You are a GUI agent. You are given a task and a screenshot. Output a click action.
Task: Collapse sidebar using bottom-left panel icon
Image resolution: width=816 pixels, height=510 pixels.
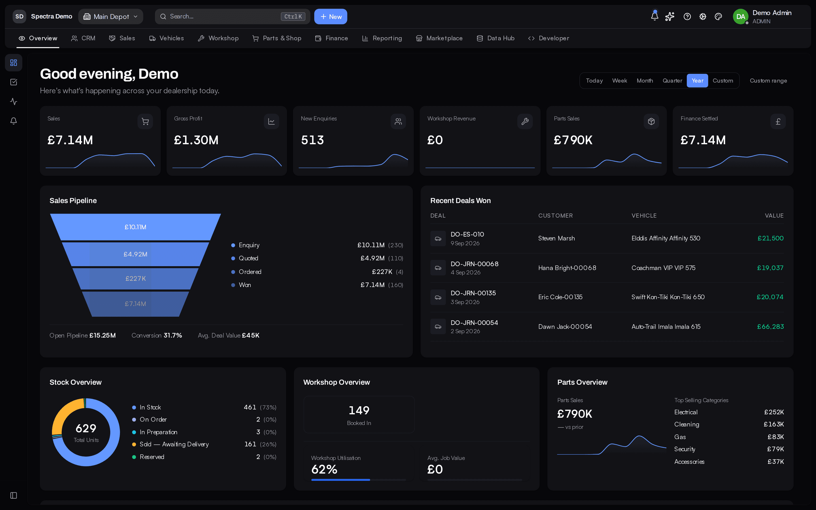[14, 495]
